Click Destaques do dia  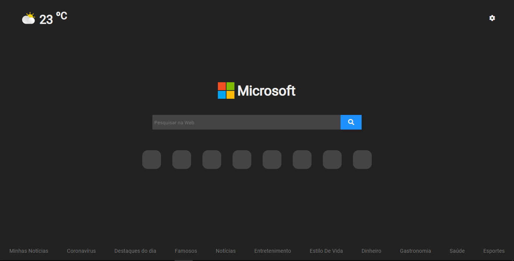pos(135,251)
